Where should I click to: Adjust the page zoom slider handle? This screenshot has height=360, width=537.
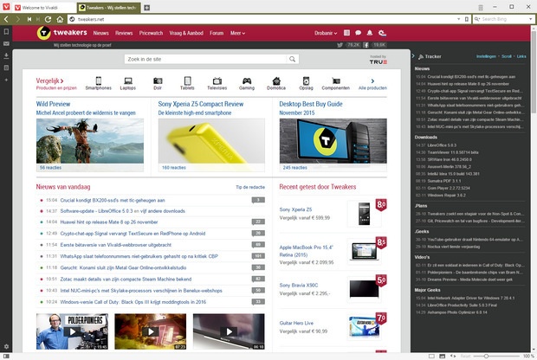coord(486,357)
